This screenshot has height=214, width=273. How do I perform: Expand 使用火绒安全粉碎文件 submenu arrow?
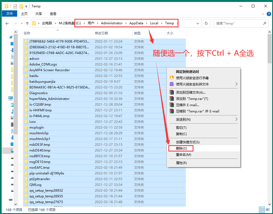(236, 84)
